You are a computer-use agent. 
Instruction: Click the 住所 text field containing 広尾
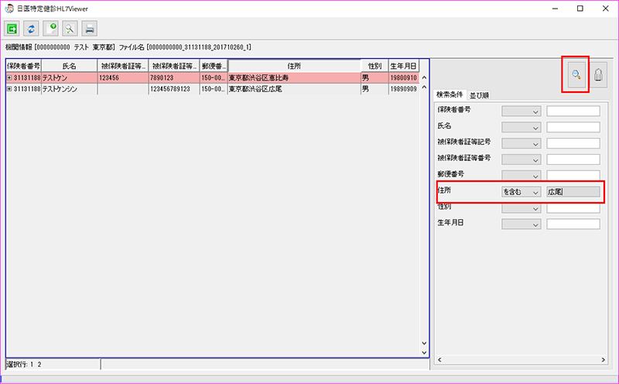click(573, 191)
